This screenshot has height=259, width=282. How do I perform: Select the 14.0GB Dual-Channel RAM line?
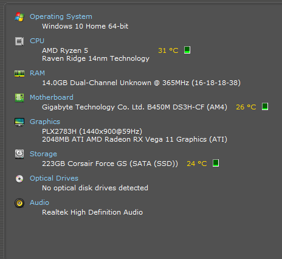(141, 83)
